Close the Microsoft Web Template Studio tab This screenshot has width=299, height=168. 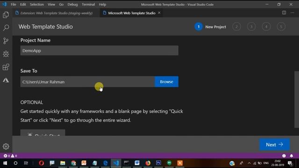tap(159, 13)
